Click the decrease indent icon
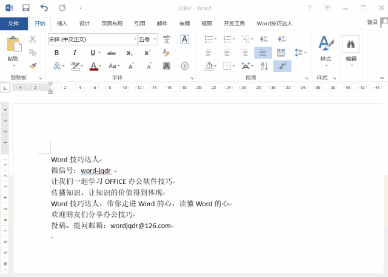The width and height of the screenshot is (388, 277). click(264, 39)
